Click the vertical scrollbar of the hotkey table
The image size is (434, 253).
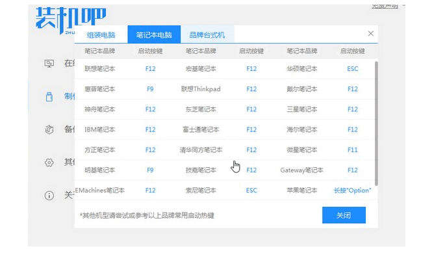pos(376,124)
